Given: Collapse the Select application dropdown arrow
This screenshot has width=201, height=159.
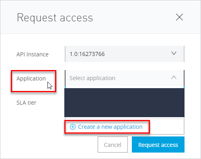Looking at the screenshot, I should pos(174,77).
